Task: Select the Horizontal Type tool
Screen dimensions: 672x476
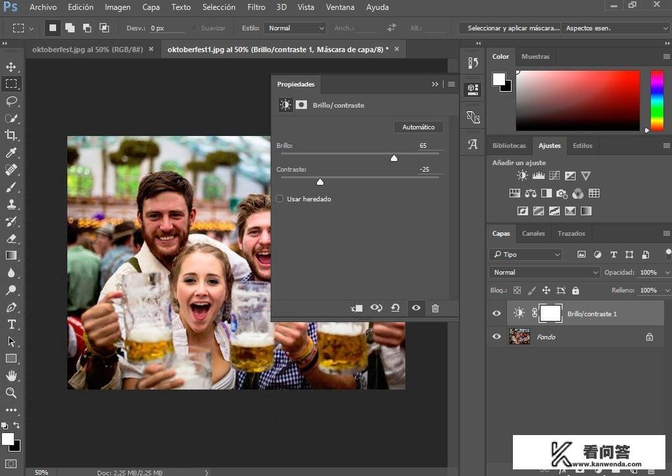Action: 11,324
